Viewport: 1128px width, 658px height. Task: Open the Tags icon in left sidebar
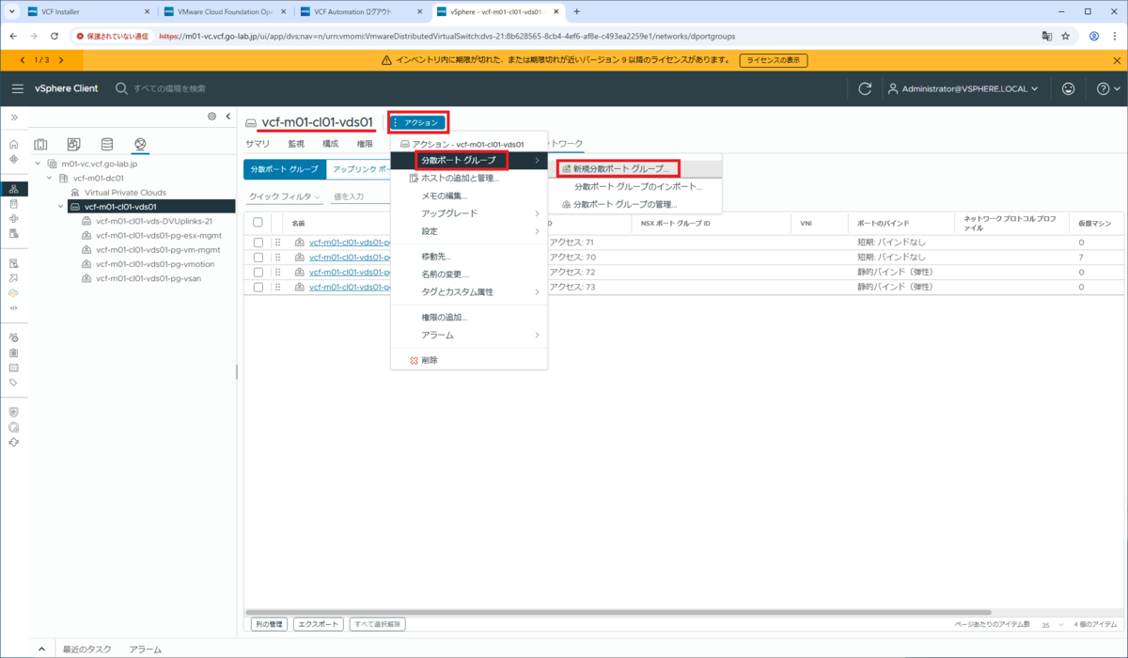[x=13, y=383]
